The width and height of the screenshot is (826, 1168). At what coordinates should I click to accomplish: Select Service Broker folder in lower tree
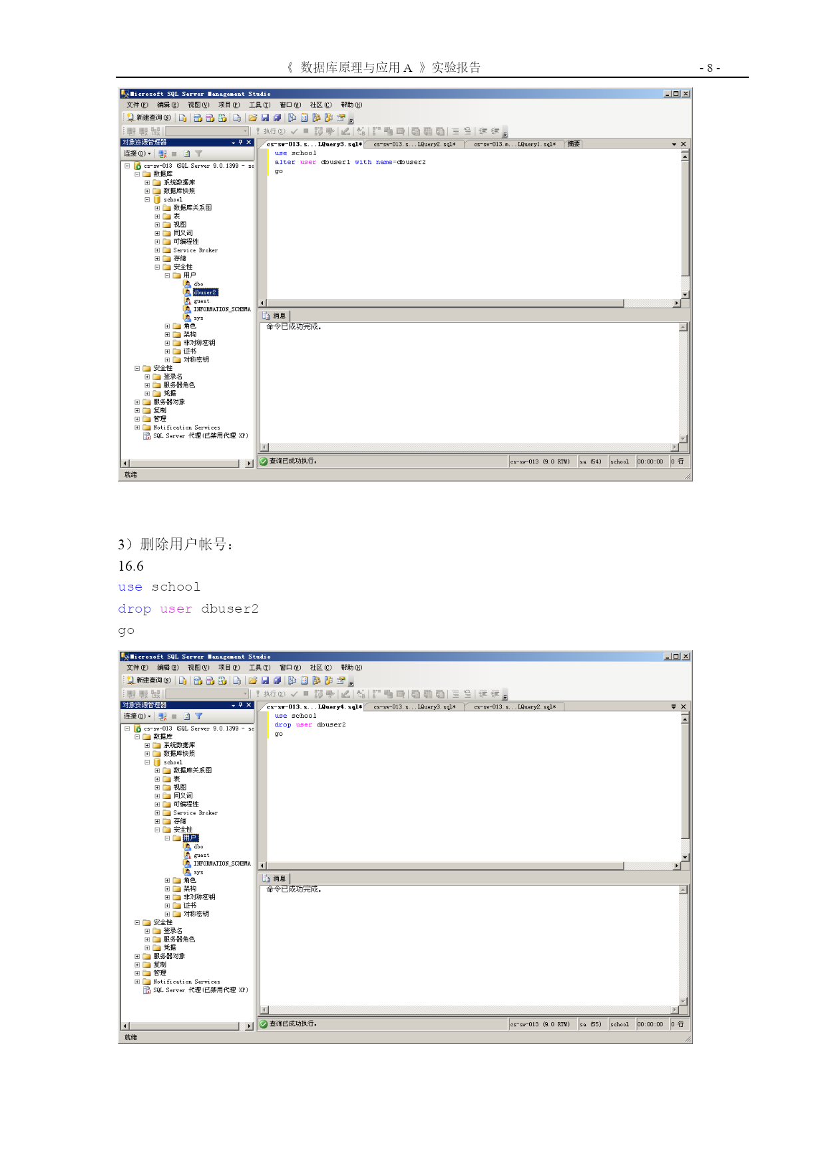(x=195, y=813)
